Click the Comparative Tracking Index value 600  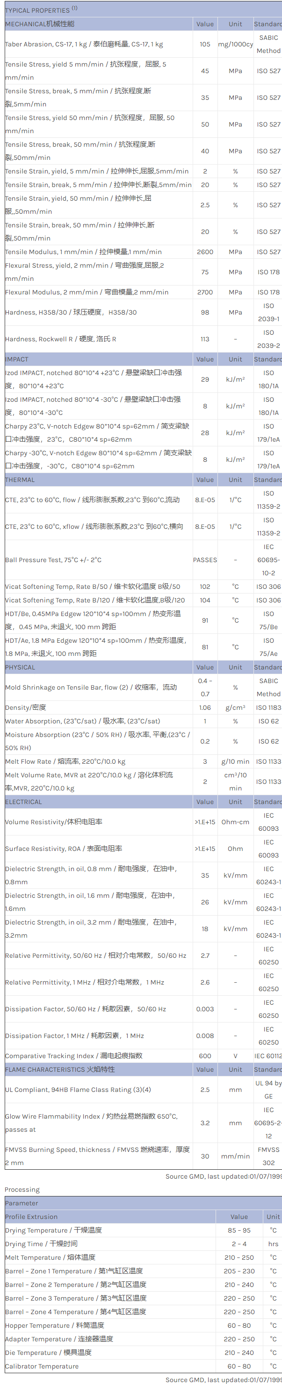click(205, 1056)
